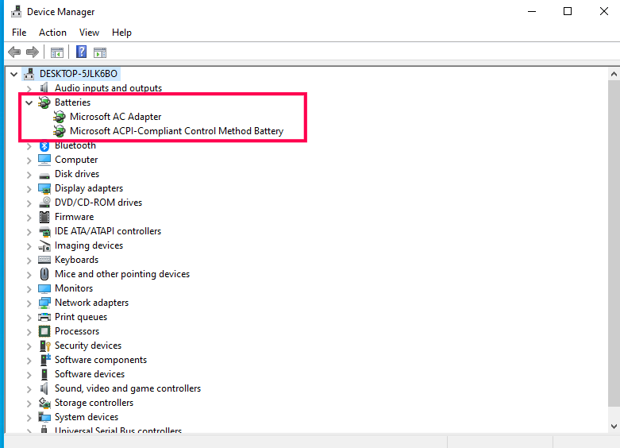This screenshot has height=448, width=620.
Task: Click the blue Help toolbar icon
Action: tap(82, 52)
